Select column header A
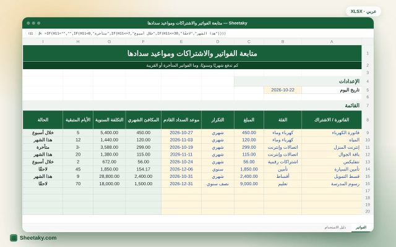Viewport: 396px width, 247px height. [332, 41]
